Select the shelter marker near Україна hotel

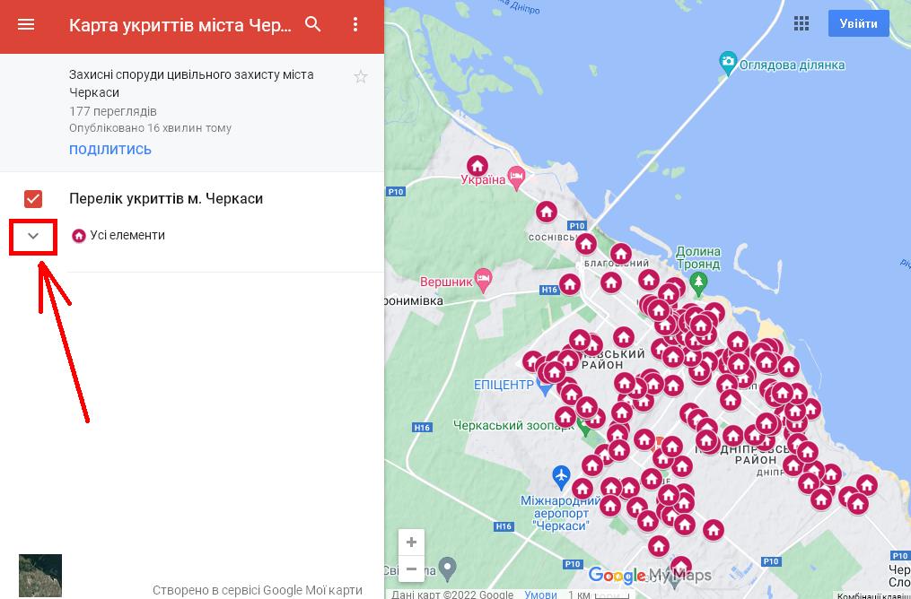click(x=477, y=167)
